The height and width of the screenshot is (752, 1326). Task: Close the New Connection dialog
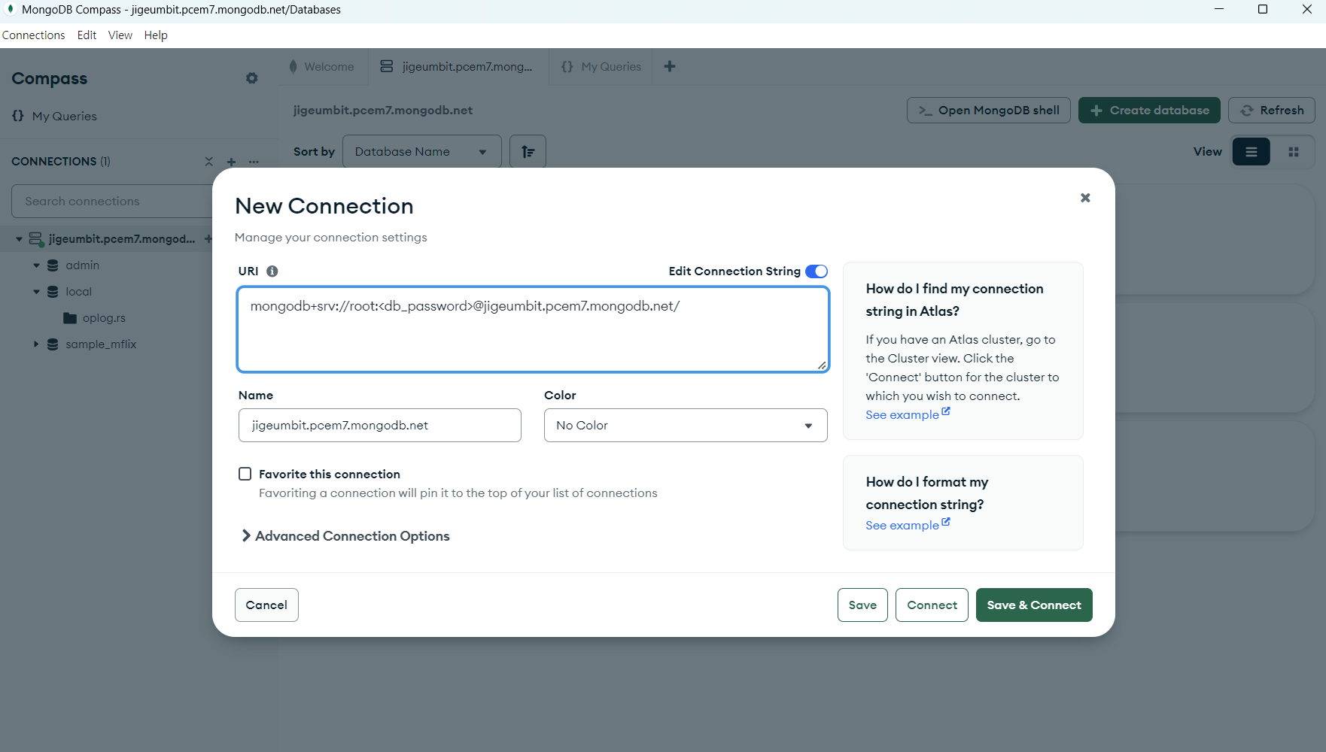point(1085,198)
